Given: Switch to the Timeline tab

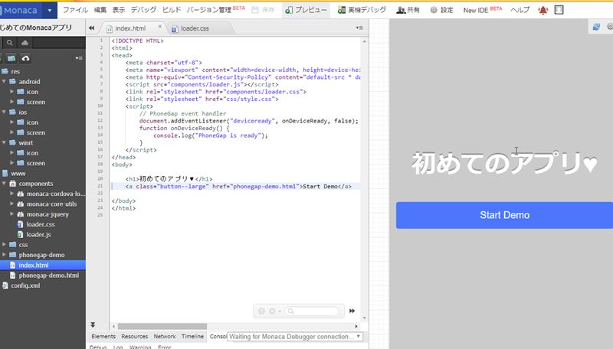Looking at the screenshot, I should [193, 337].
